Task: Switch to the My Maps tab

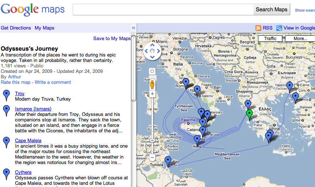Action: [x=44, y=28]
